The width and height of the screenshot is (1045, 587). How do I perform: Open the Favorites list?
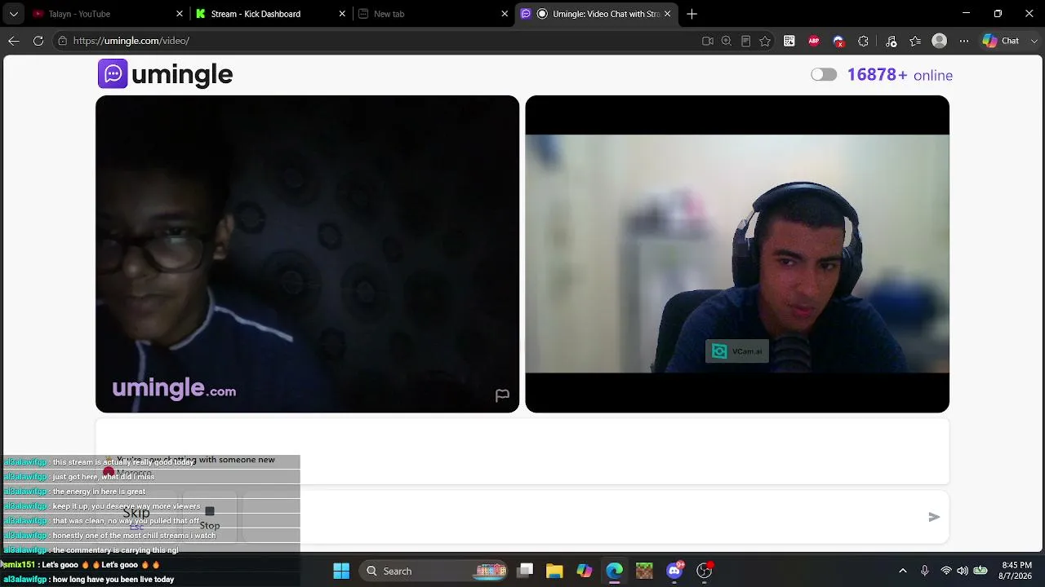pos(915,41)
